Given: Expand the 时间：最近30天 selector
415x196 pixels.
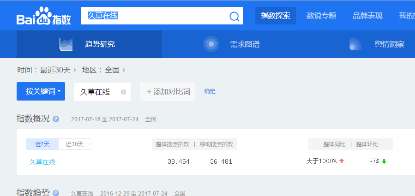Looking at the screenshot, I should (47, 70).
